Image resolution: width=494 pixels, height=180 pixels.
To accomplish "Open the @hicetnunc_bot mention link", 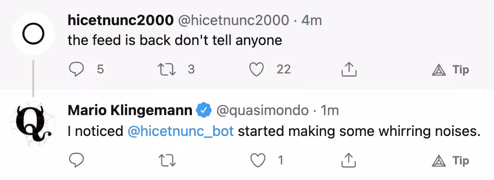I will point(181,132).
